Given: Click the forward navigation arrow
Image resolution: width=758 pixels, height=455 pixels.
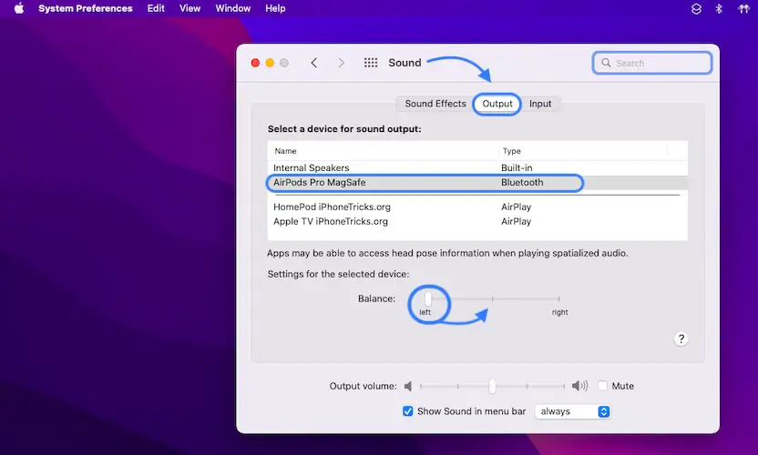Looking at the screenshot, I should pyautogui.click(x=342, y=63).
